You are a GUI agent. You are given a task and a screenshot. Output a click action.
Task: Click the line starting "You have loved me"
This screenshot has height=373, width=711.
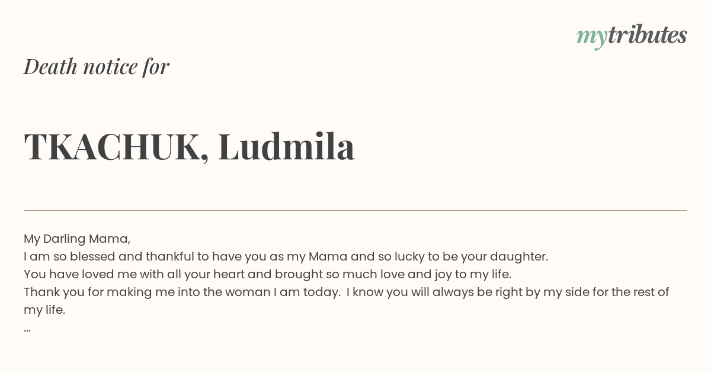coord(267,275)
